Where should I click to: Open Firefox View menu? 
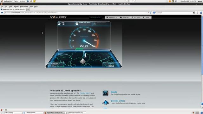click(x=10, y=7)
